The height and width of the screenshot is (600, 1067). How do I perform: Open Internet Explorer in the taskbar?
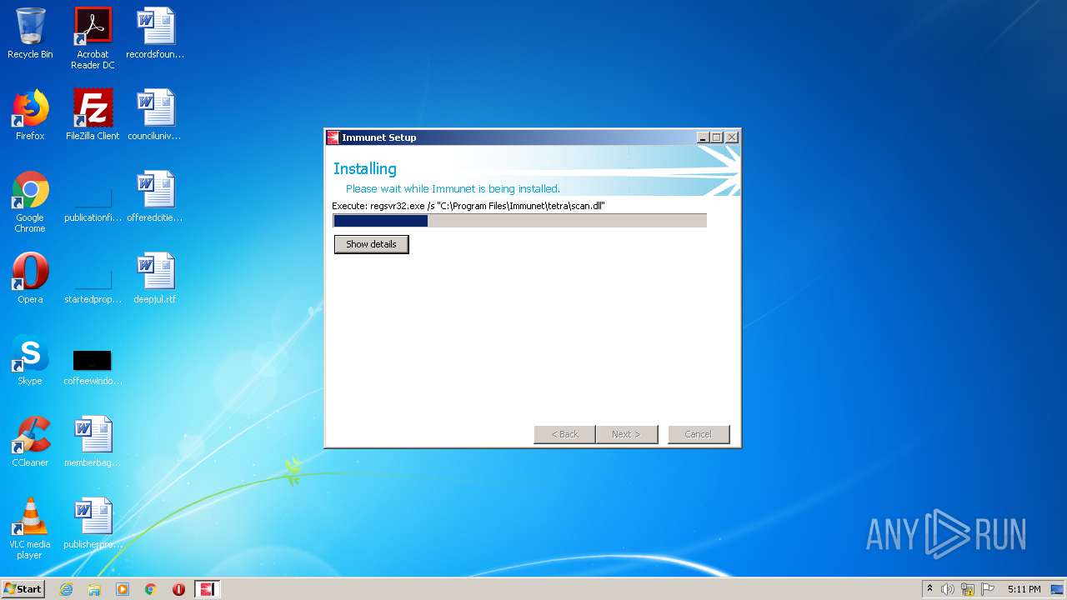(x=66, y=589)
